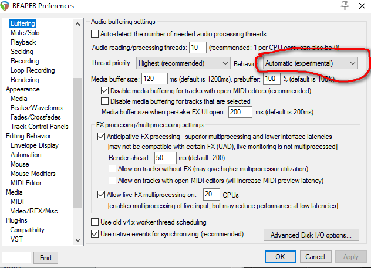The width and height of the screenshot is (371, 268).
Task: Click the prebuffer percentage field
Action: [272, 79]
